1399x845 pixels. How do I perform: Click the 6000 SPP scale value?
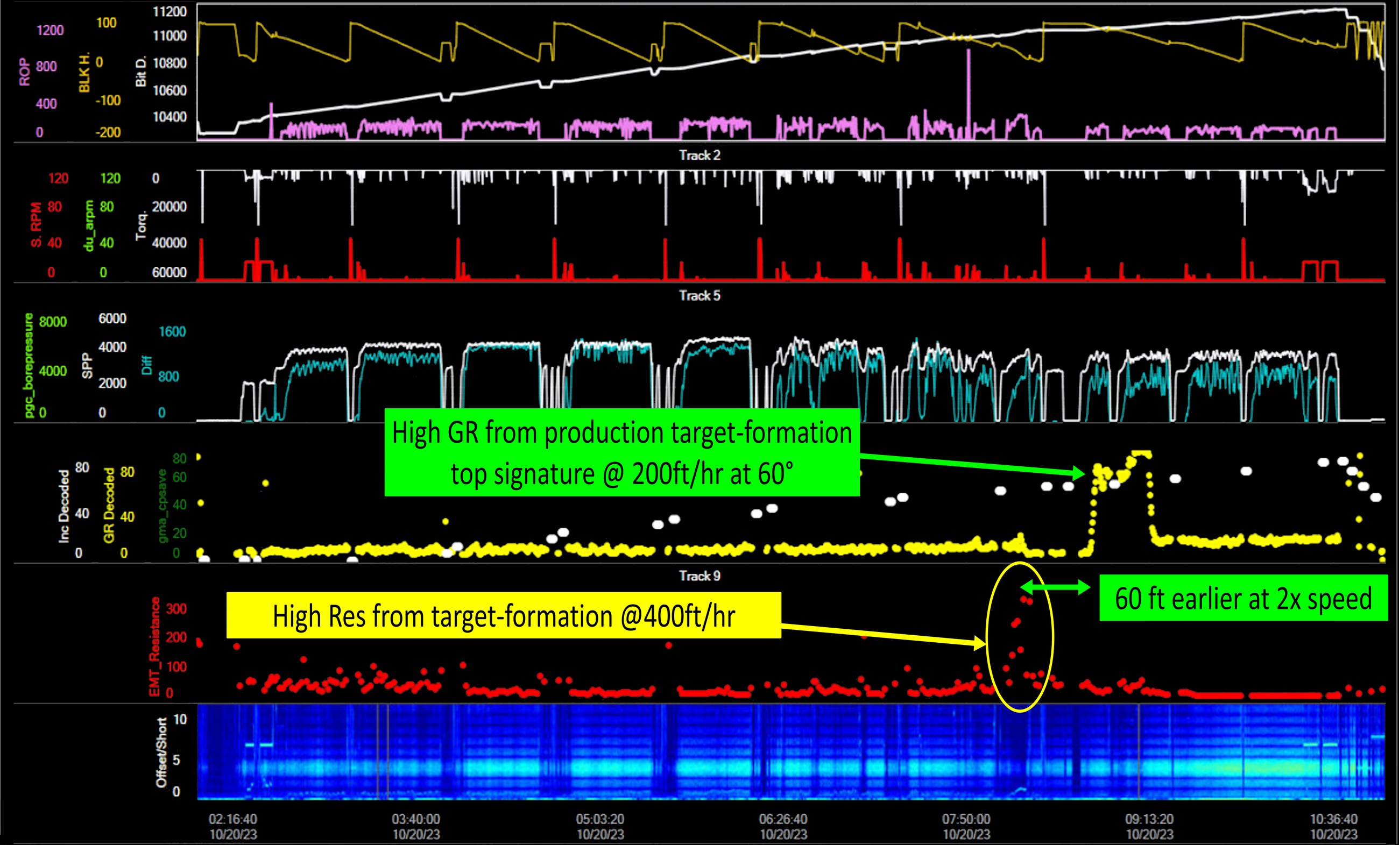point(112,318)
